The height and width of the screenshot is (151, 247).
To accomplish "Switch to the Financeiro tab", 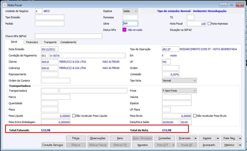I will [32, 42].
